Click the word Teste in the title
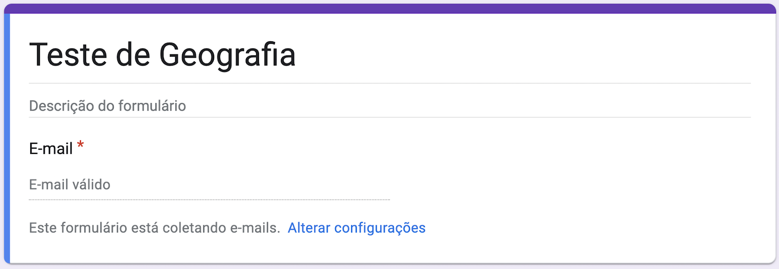779x269 pixels. (x=68, y=54)
